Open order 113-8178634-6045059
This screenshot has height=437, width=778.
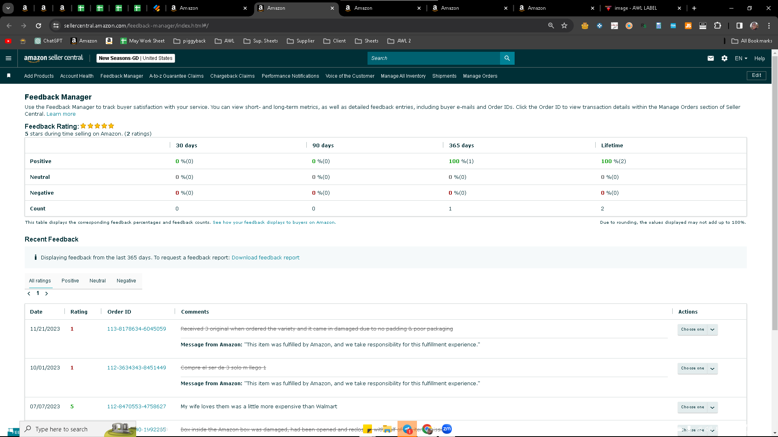click(137, 329)
